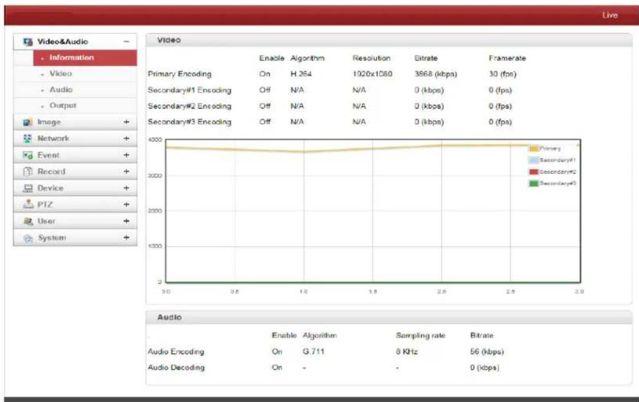The height and width of the screenshot is (402, 639).
Task: Expand the System section plus sign
Action: pyautogui.click(x=126, y=238)
